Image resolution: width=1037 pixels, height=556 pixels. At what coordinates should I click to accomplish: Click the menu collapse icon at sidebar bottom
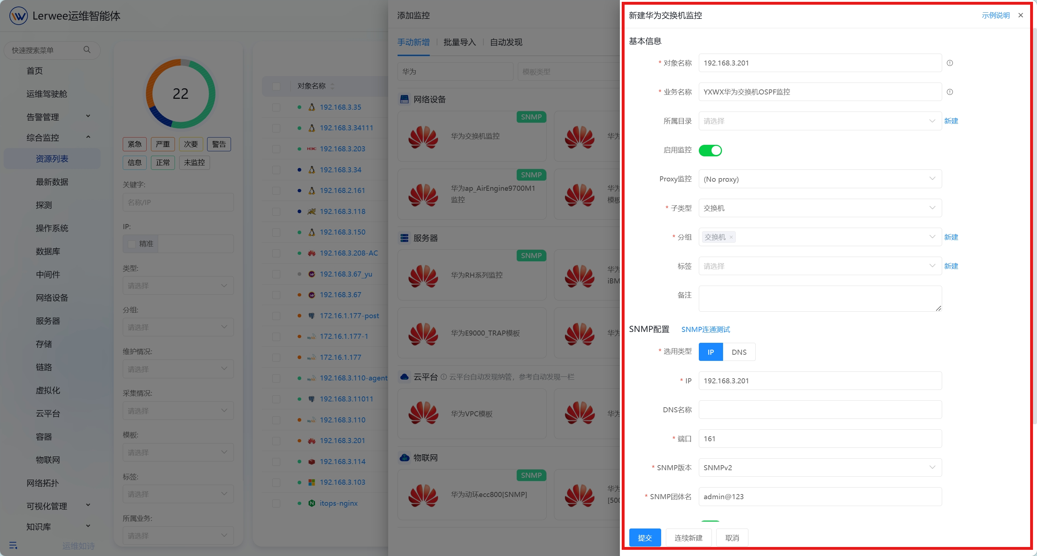click(x=13, y=546)
